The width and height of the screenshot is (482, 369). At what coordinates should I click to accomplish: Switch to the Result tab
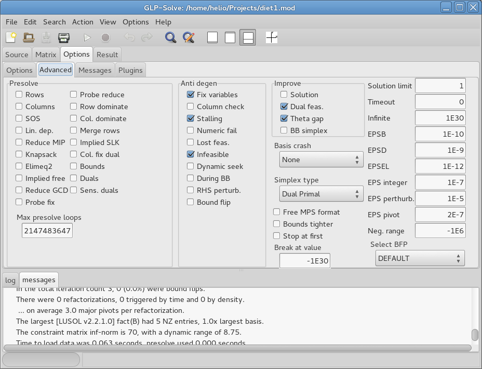[108, 55]
